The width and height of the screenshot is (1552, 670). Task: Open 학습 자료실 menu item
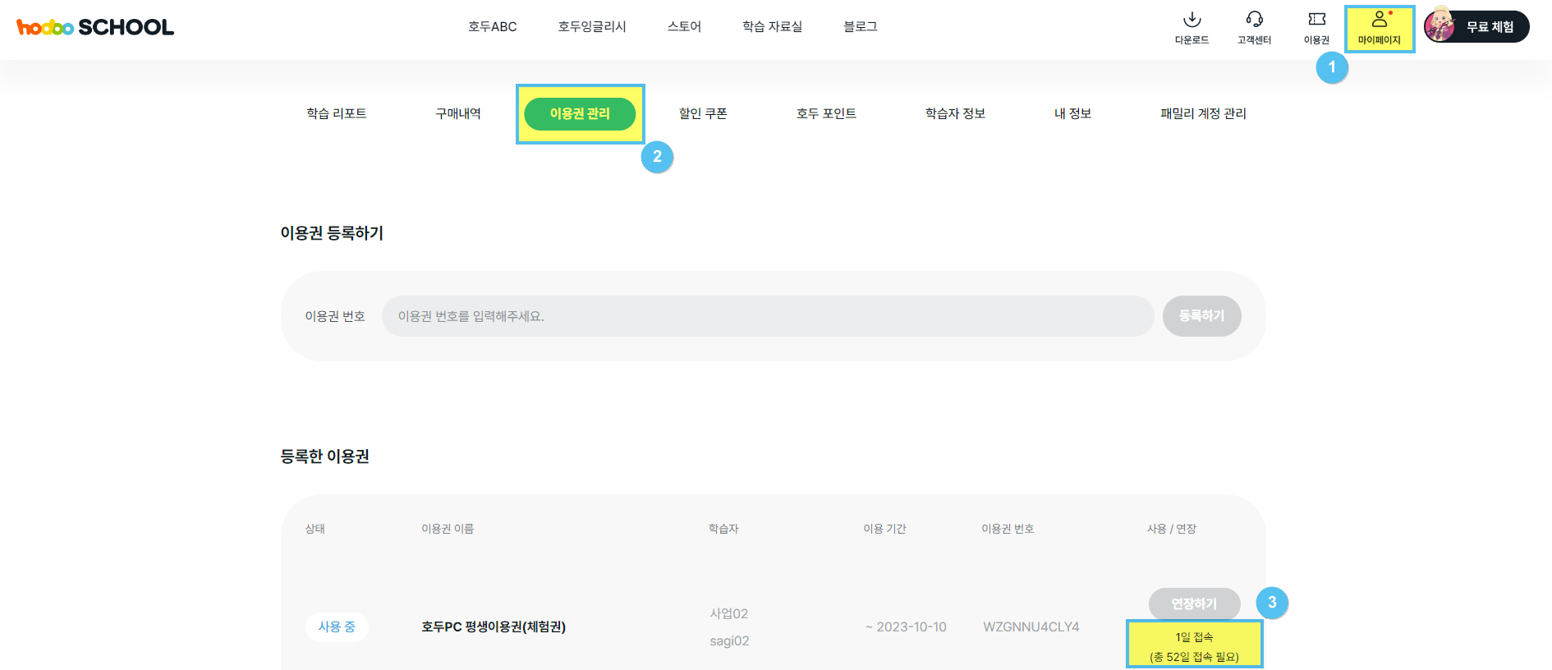[x=772, y=26]
